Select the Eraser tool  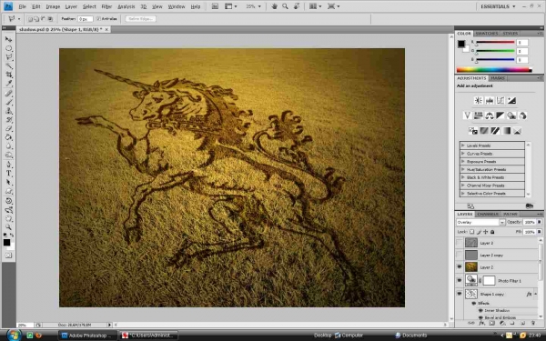click(9, 129)
